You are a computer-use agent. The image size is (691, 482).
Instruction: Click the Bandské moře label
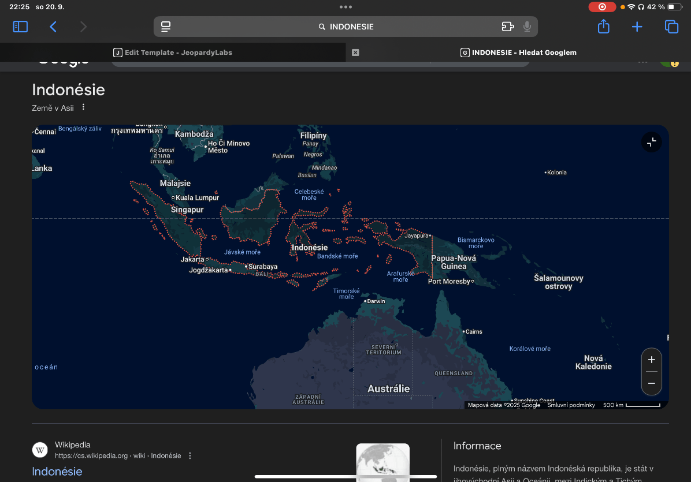click(337, 256)
